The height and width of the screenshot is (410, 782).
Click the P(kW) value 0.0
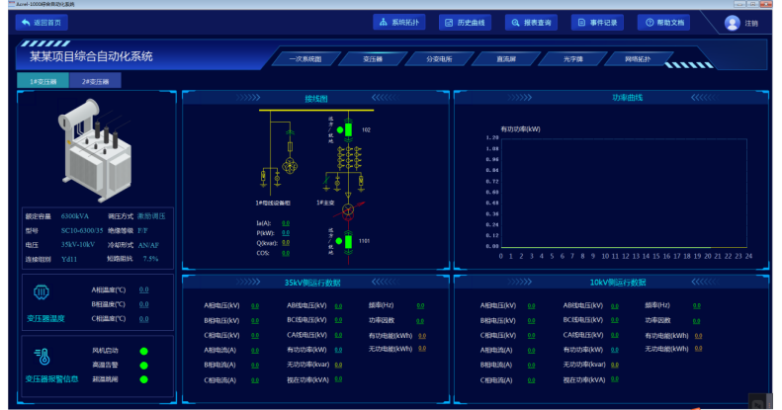(x=286, y=233)
